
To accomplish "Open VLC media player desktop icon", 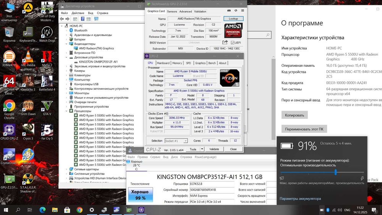I will pyautogui.click(x=28, y=61).
